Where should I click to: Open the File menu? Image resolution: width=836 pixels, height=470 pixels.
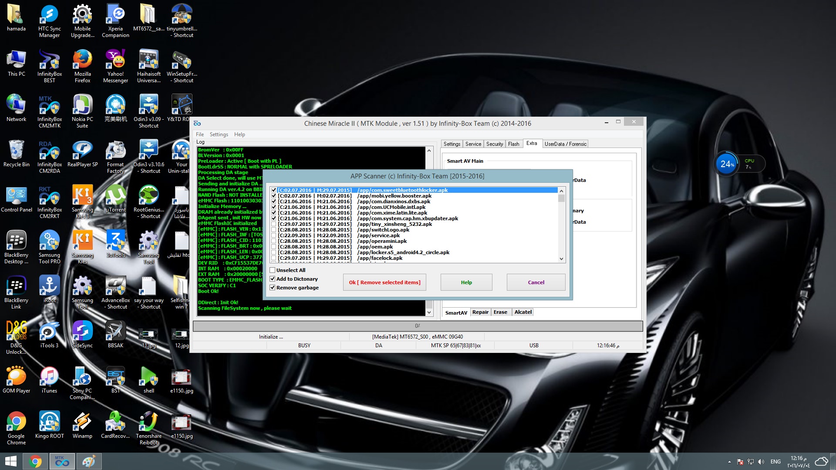pos(200,134)
